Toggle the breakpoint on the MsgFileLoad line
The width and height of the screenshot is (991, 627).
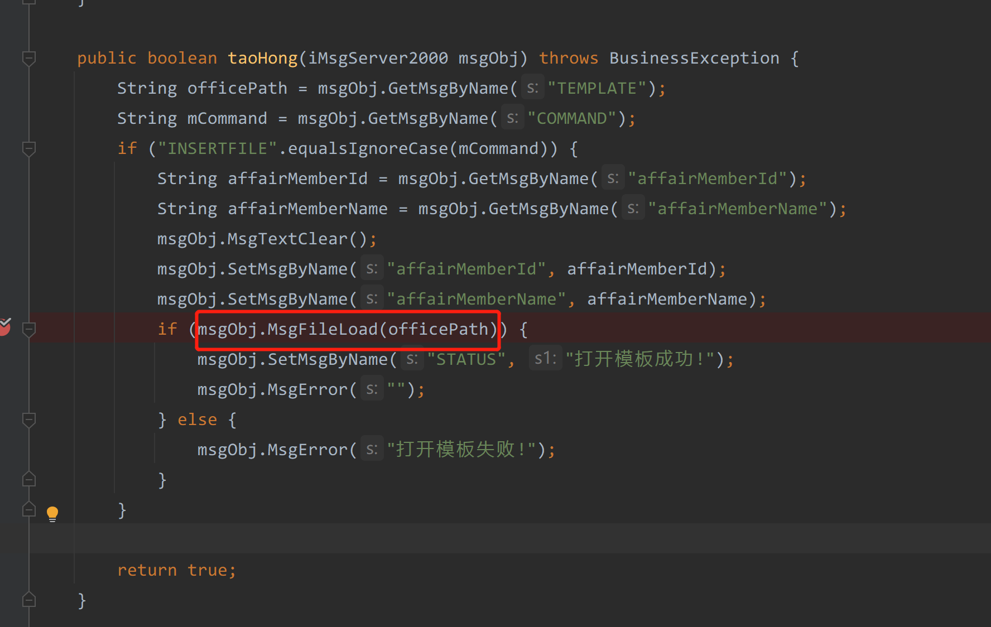point(4,327)
